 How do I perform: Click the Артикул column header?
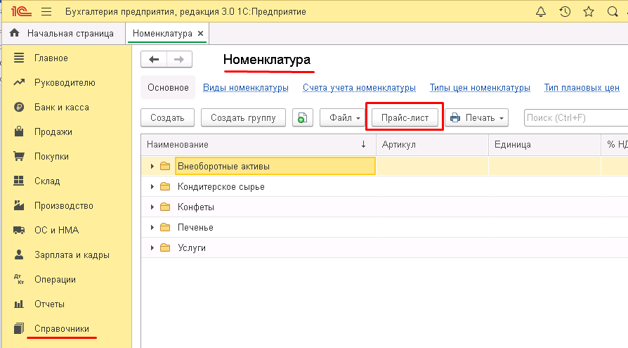[x=432, y=145]
